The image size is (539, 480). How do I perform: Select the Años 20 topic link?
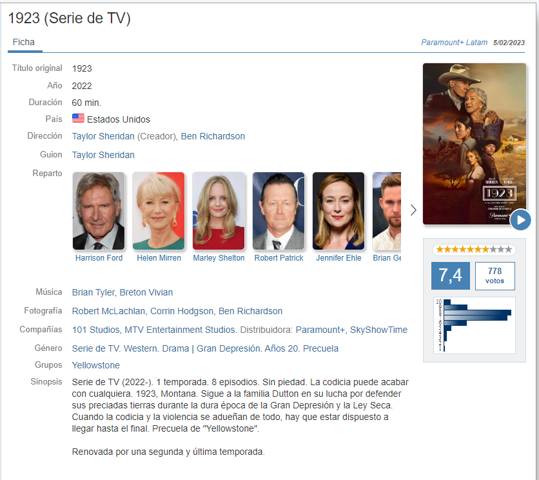(x=282, y=348)
